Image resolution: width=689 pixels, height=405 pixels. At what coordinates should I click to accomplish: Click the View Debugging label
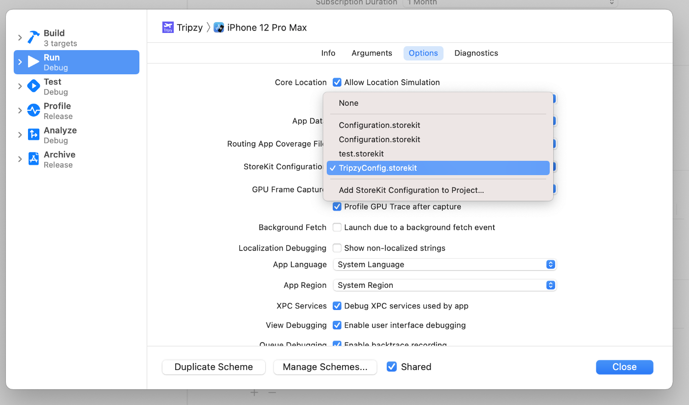click(296, 325)
